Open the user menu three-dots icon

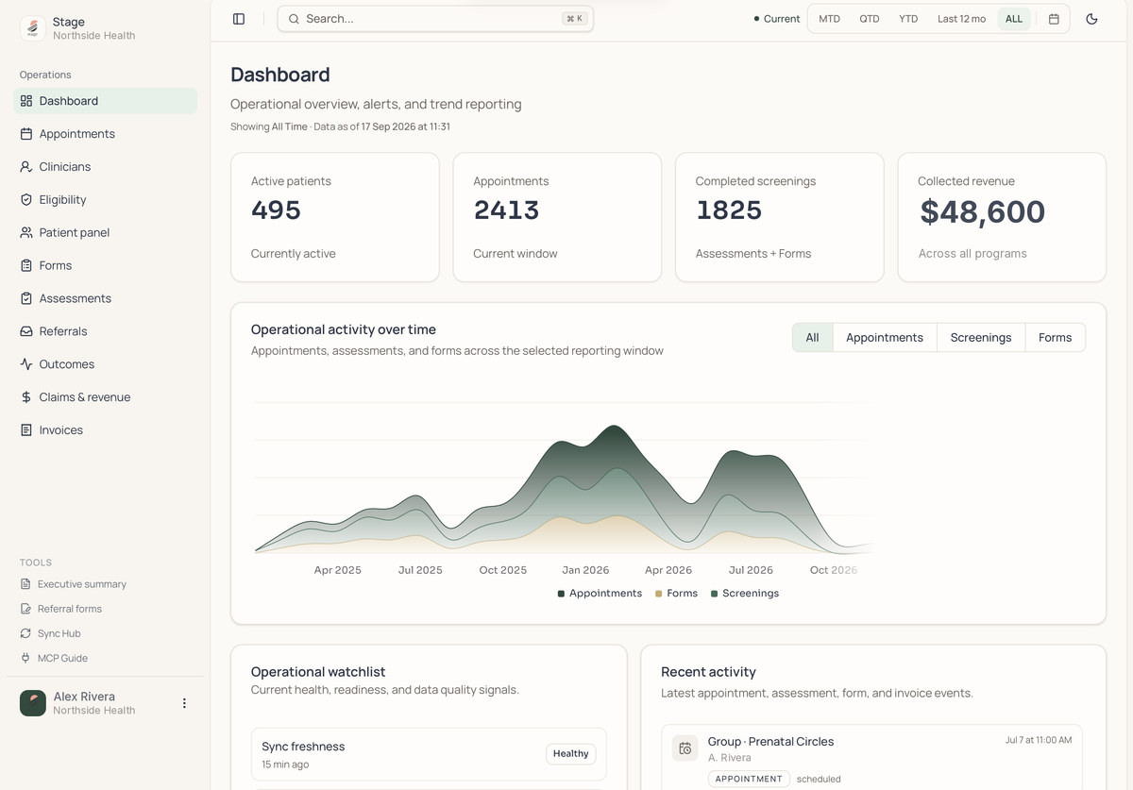[184, 703]
